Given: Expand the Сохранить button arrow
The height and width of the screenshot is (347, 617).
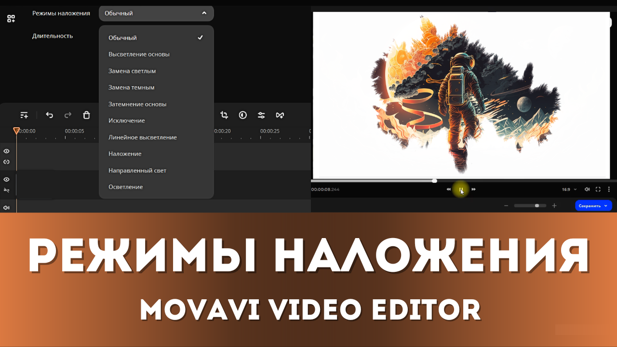Looking at the screenshot, I should pyautogui.click(x=606, y=206).
